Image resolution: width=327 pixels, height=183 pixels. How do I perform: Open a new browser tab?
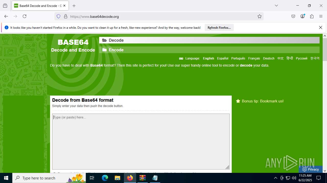click(x=74, y=6)
